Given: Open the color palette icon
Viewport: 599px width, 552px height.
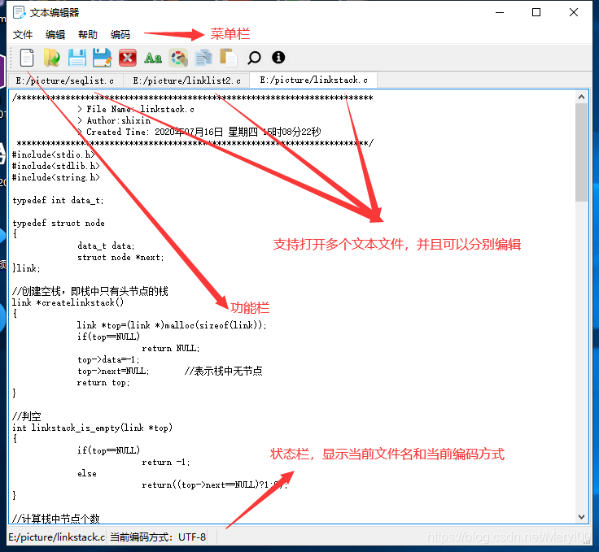Looking at the screenshot, I should (x=178, y=58).
